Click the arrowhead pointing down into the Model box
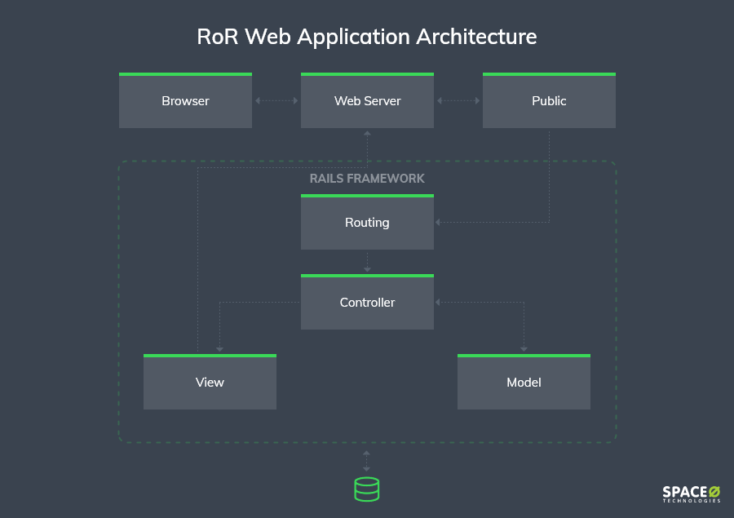Screen dimensions: 734x518 [x=524, y=349]
